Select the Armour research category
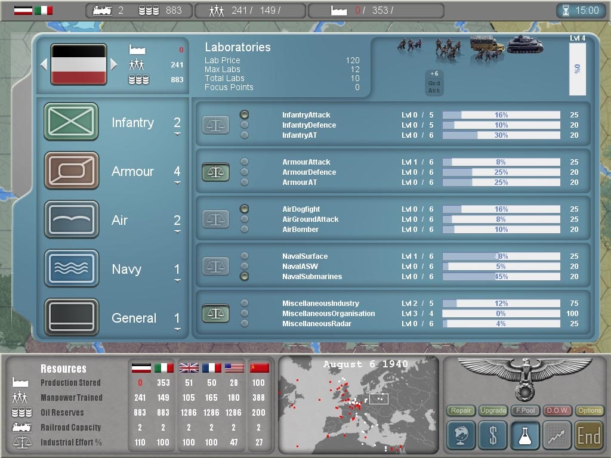This screenshot has width=611, height=458. click(x=70, y=171)
